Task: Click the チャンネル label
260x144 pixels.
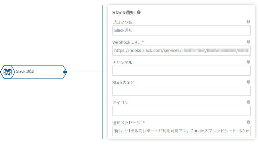Action: click(122, 63)
